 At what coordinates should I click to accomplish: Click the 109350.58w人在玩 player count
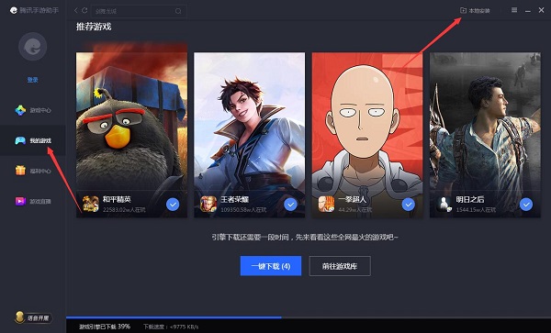click(243, 210)
